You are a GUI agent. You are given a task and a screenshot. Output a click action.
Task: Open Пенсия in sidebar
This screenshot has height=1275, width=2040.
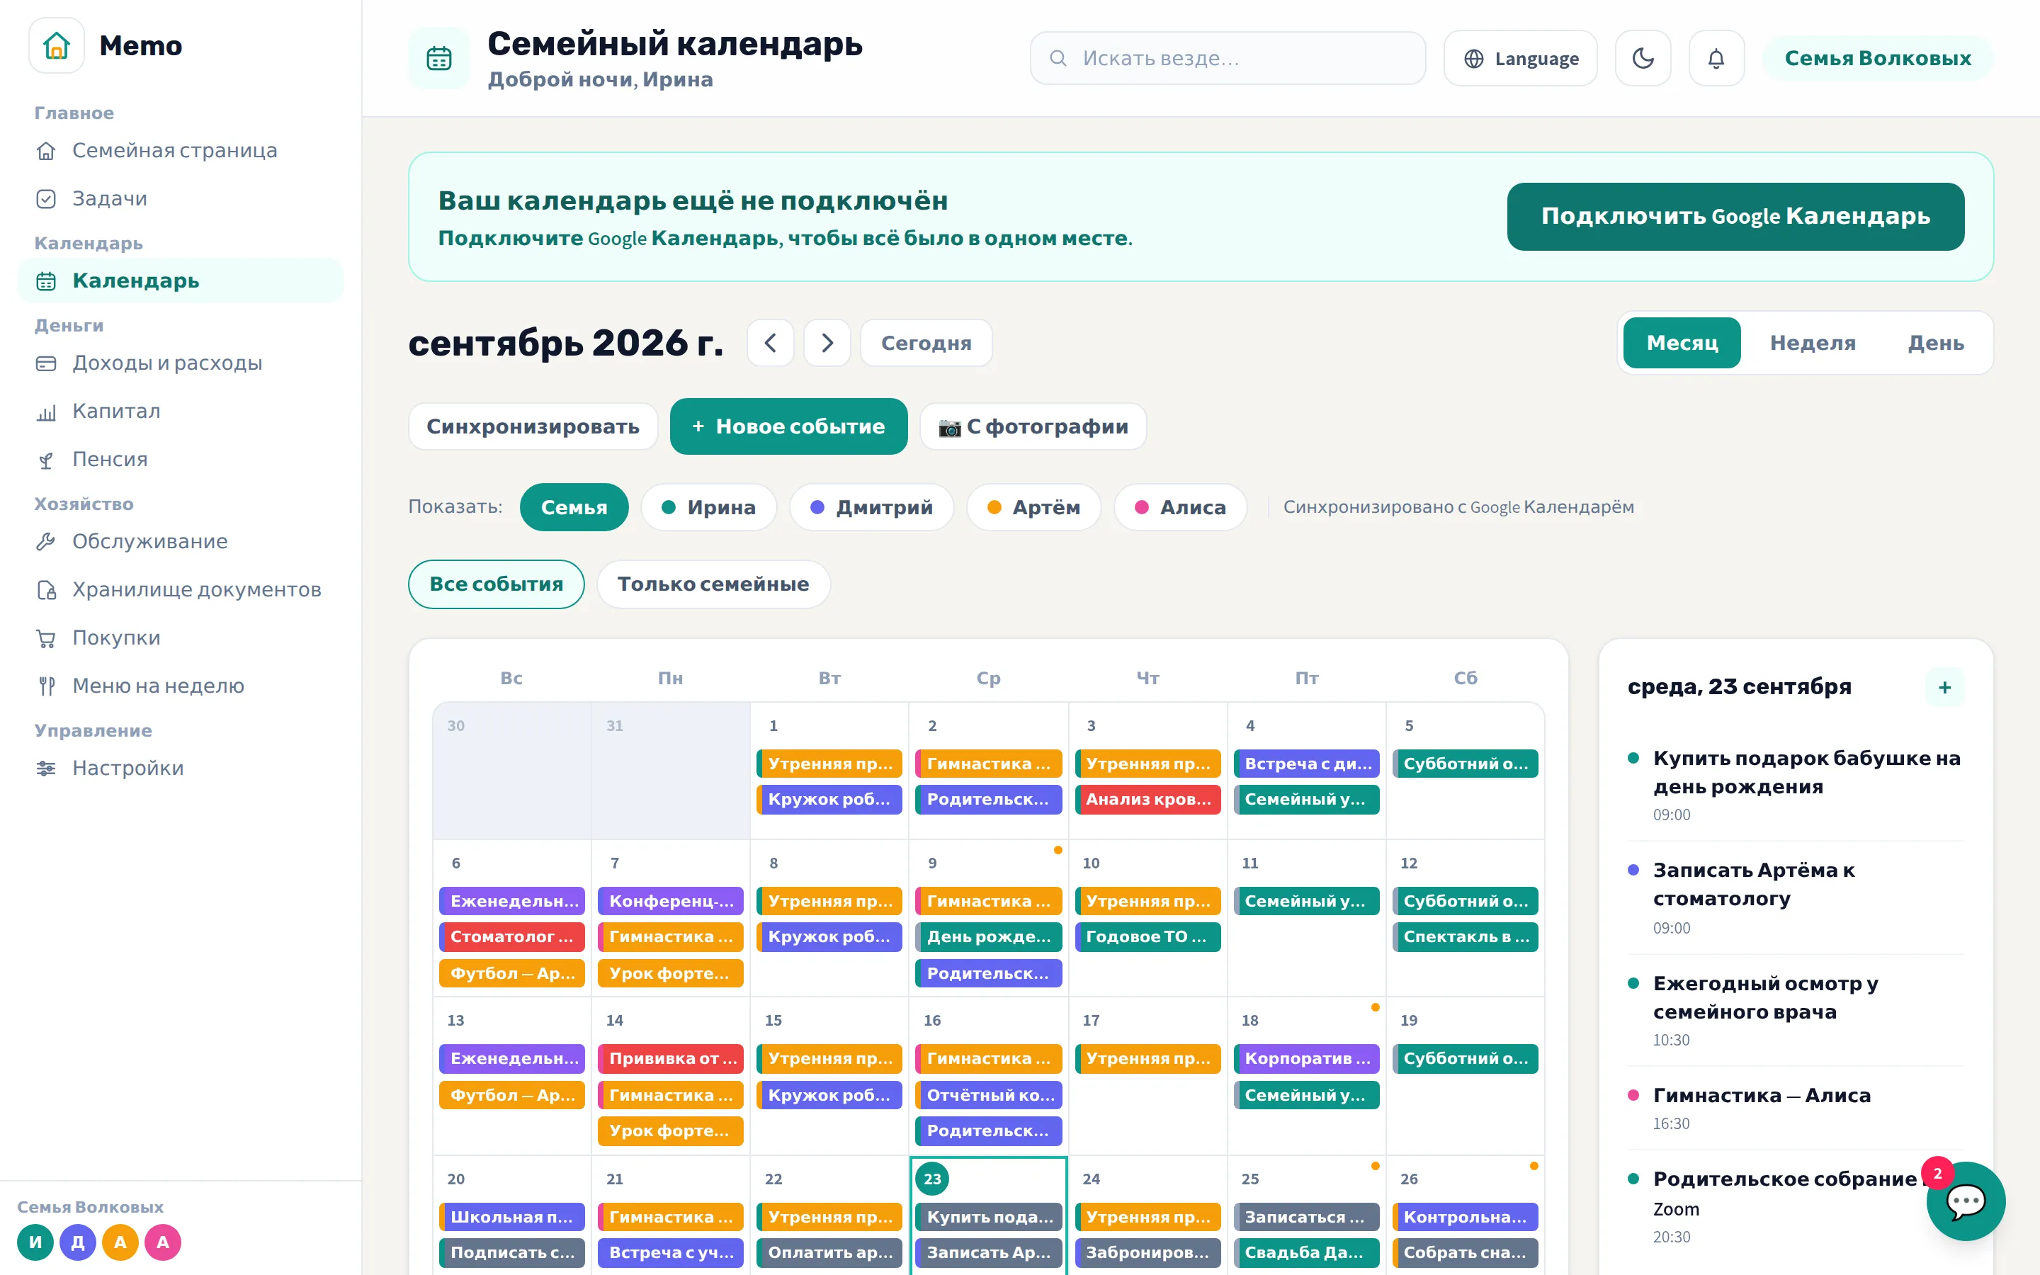(181, 459)
